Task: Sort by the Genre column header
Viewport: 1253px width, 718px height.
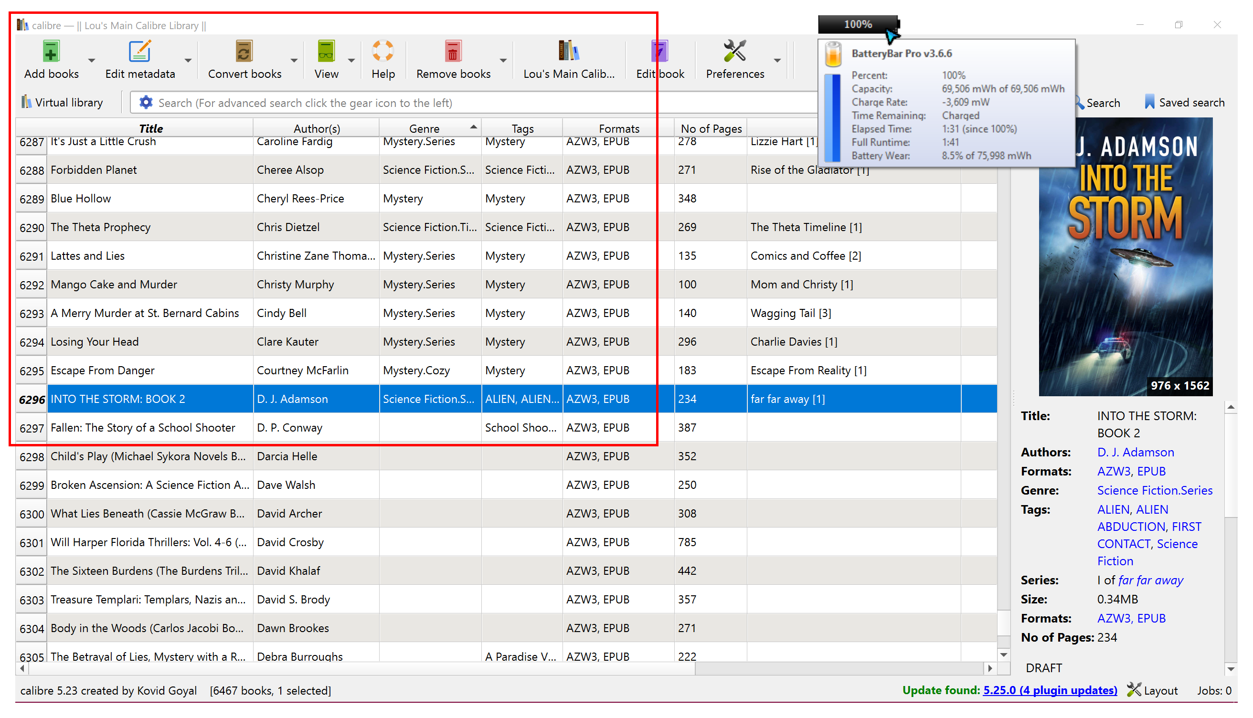Action: pyautogui.click(x=424, y=129)
